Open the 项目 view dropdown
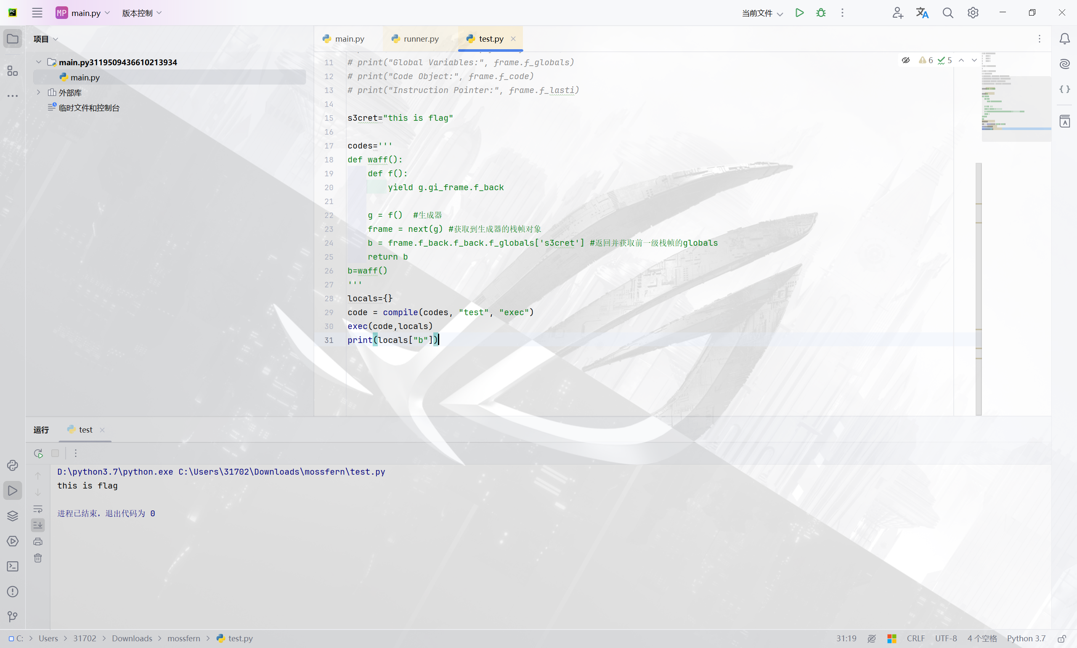 pyautogui.click(x=46, y=39)
